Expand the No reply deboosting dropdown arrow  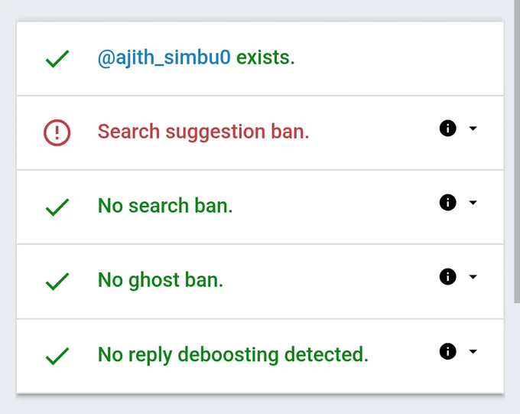[x=473, y=351]
